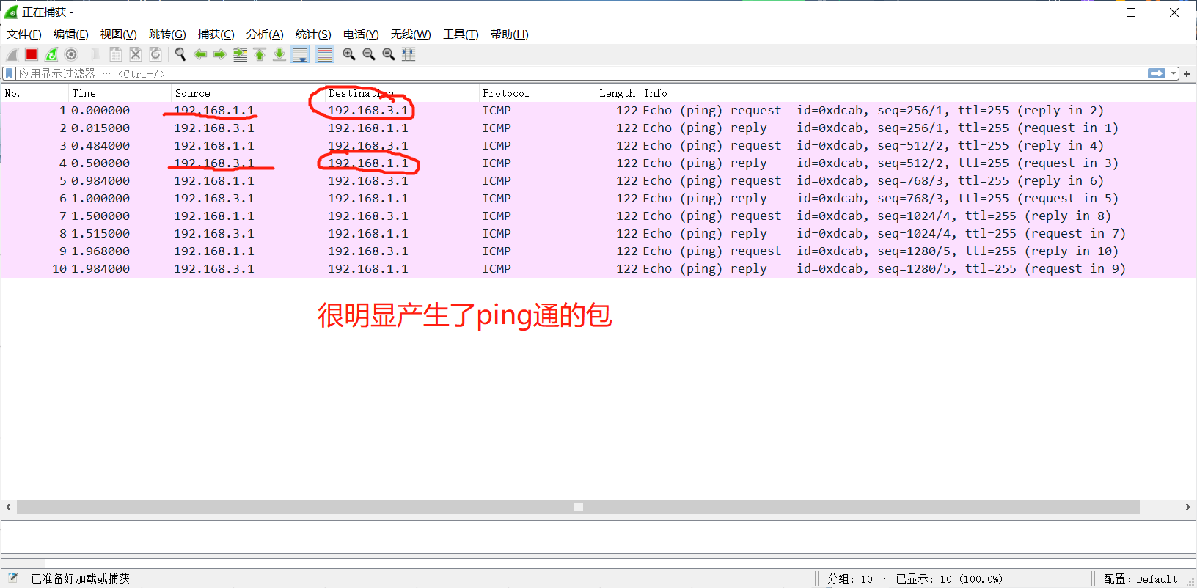Reload capture file icon
The image size is (1197, 588).
point(155,54)
